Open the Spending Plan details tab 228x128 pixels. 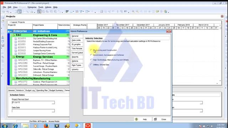tap(42, 90)
